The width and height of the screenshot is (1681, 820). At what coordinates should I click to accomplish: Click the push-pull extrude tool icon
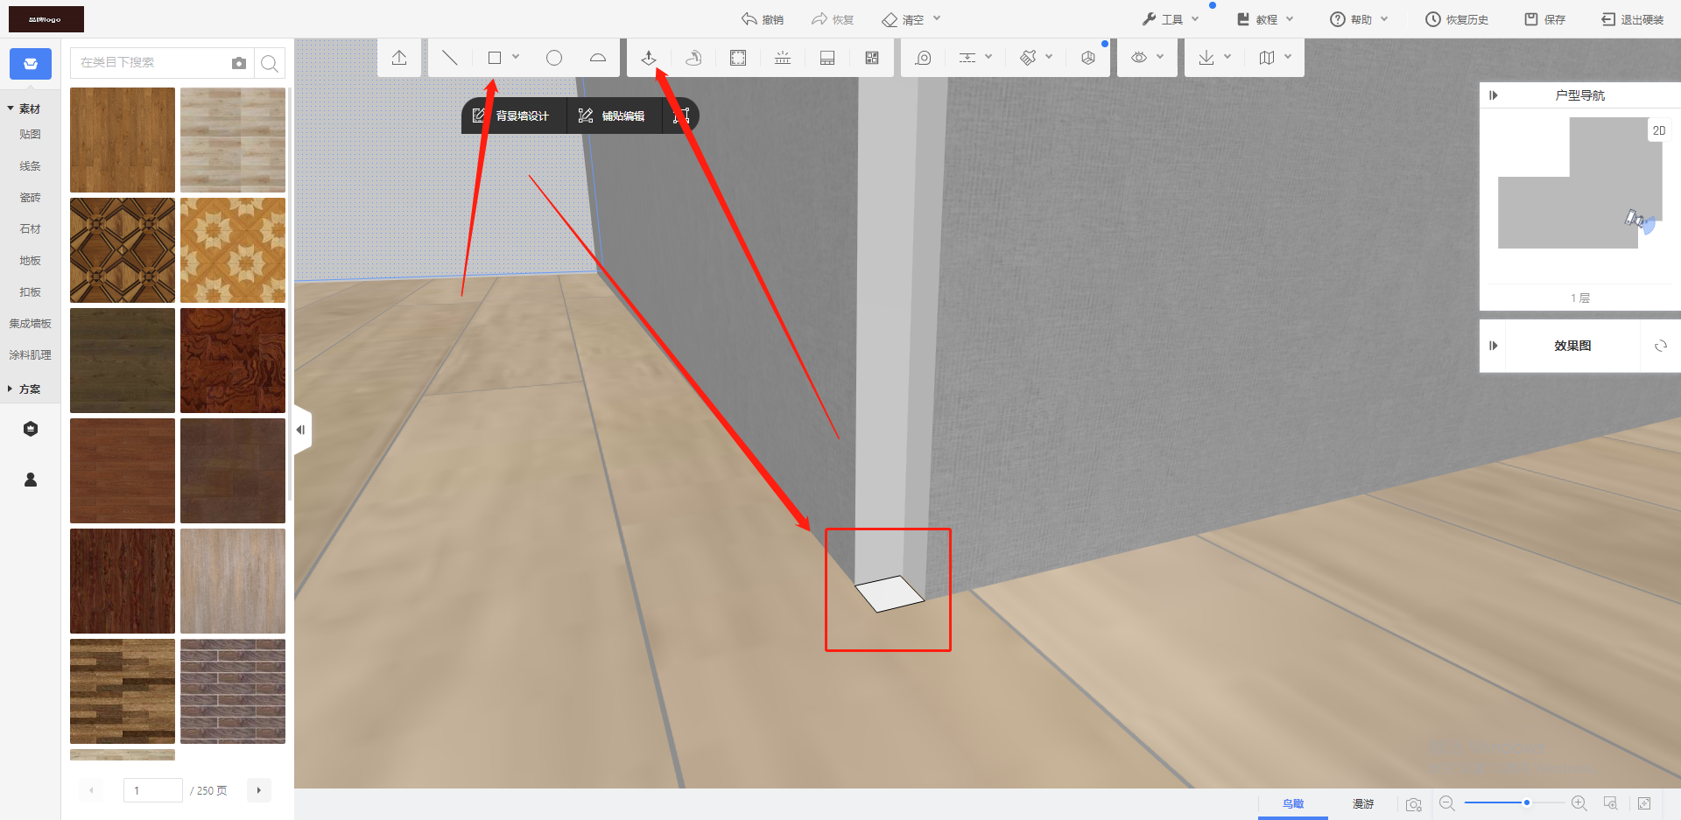click(649, 58)
